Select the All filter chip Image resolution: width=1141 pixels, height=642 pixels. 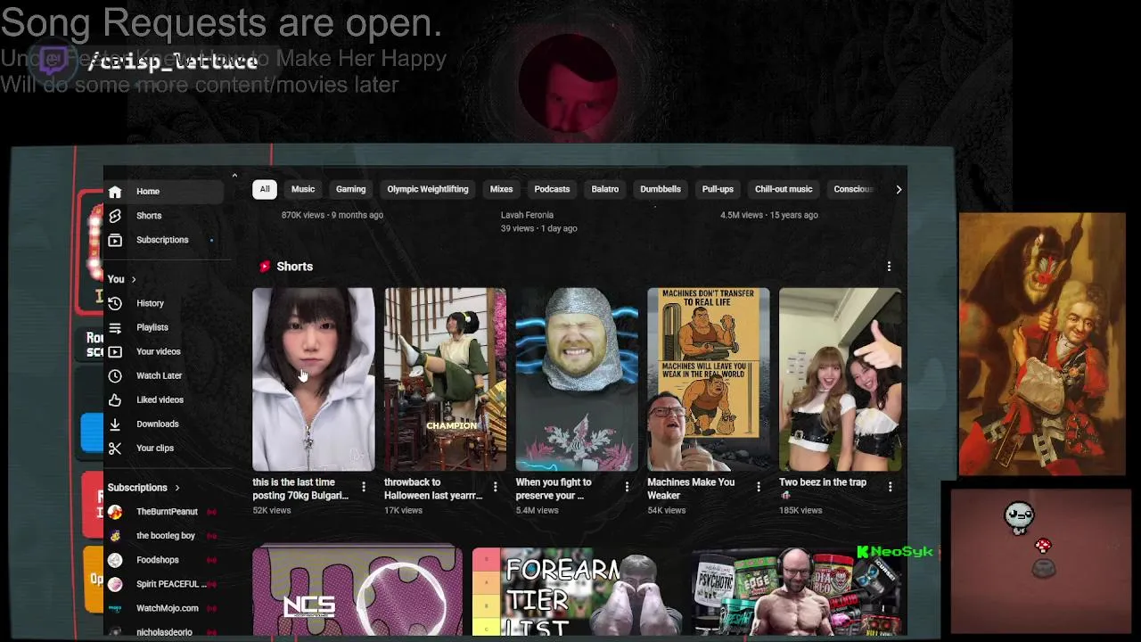click(x=265, y=189)
